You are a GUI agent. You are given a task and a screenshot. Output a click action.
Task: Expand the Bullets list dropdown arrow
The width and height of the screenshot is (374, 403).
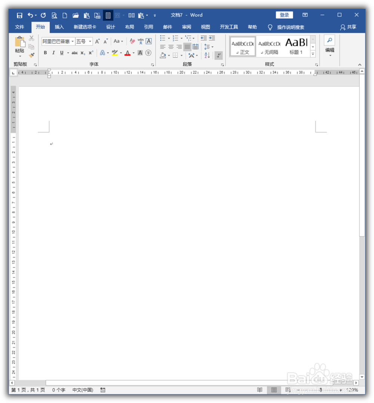(169, 38)
